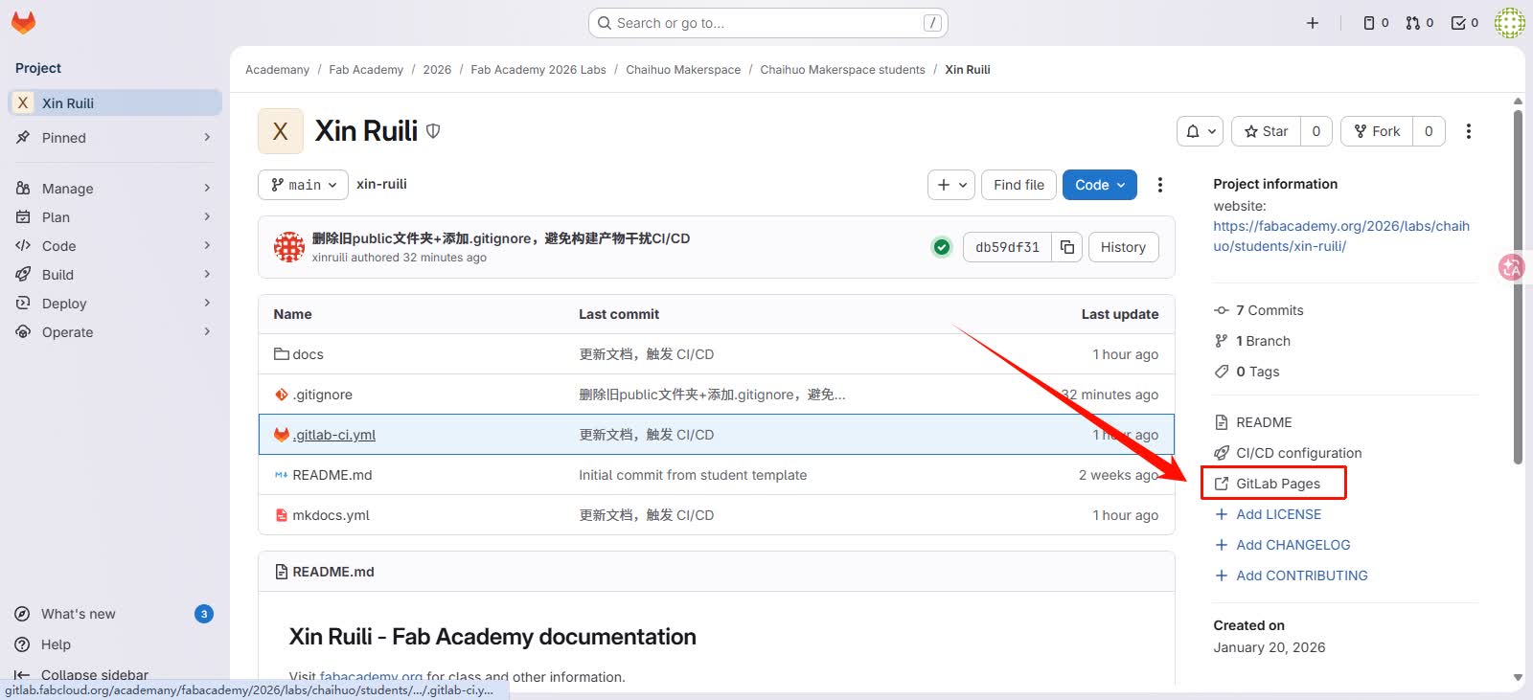The width and height of the screenshot is (1533, 700).
Task: Expand the Plan sidebar section
Action: point(115,217)
